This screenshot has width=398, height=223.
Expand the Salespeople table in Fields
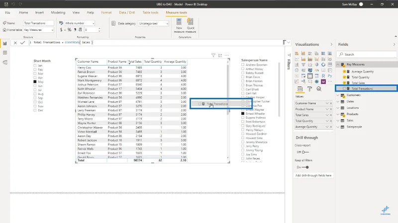[338, 127]
